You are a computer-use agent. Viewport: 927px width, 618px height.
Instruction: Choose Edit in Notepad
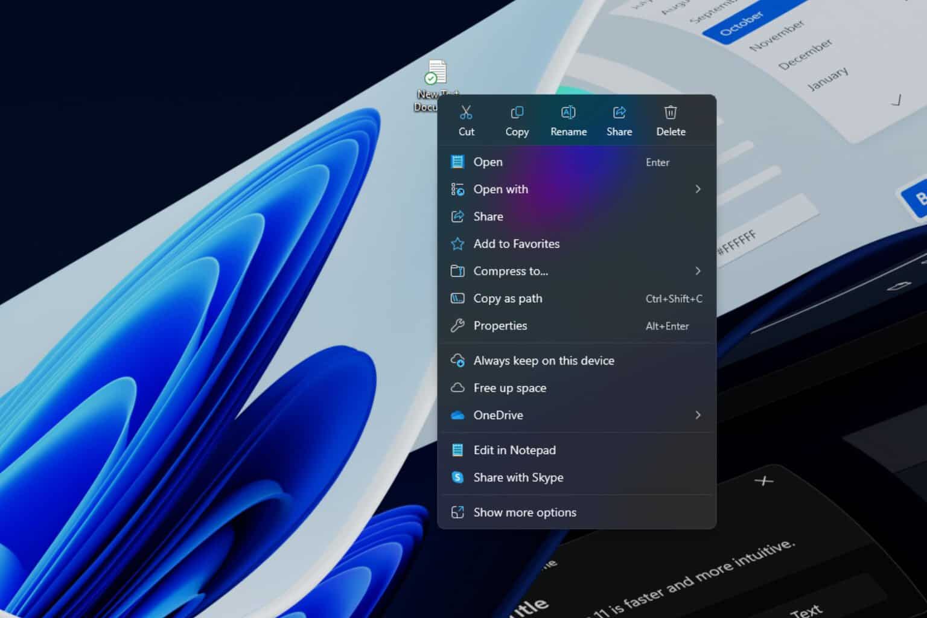coord(514,450)
